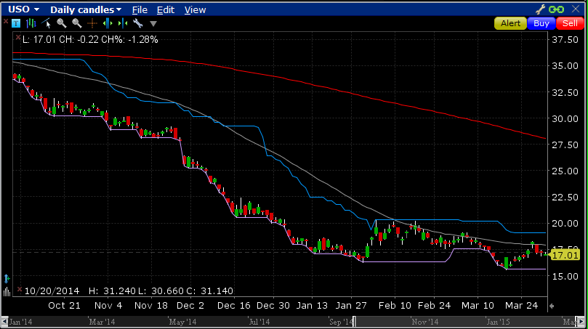The height and width of the screenshot is (329, 588).
Task: Expand the gray toolbar overflow arrow
Action: [152, 23]
